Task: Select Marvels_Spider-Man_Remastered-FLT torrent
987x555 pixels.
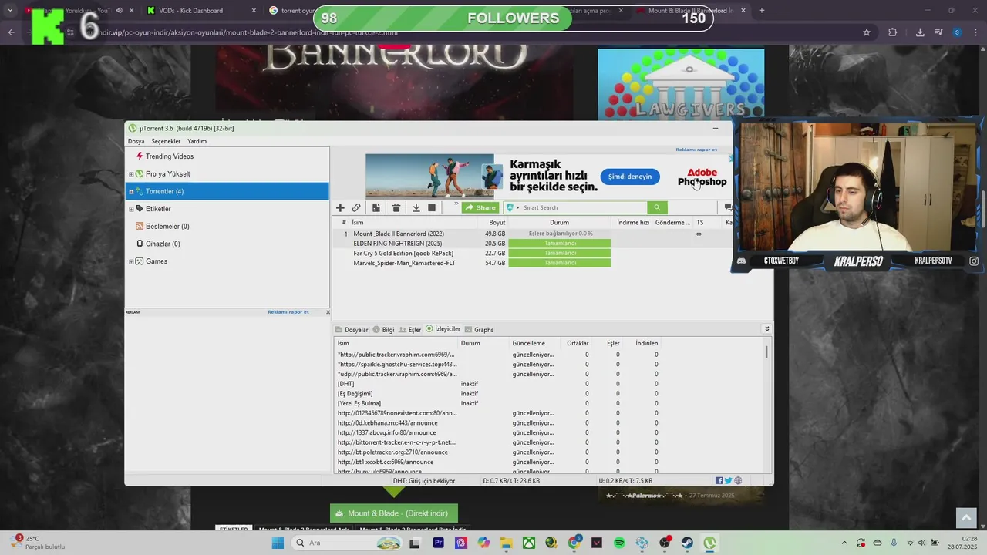Action: (x=532, y=263)
